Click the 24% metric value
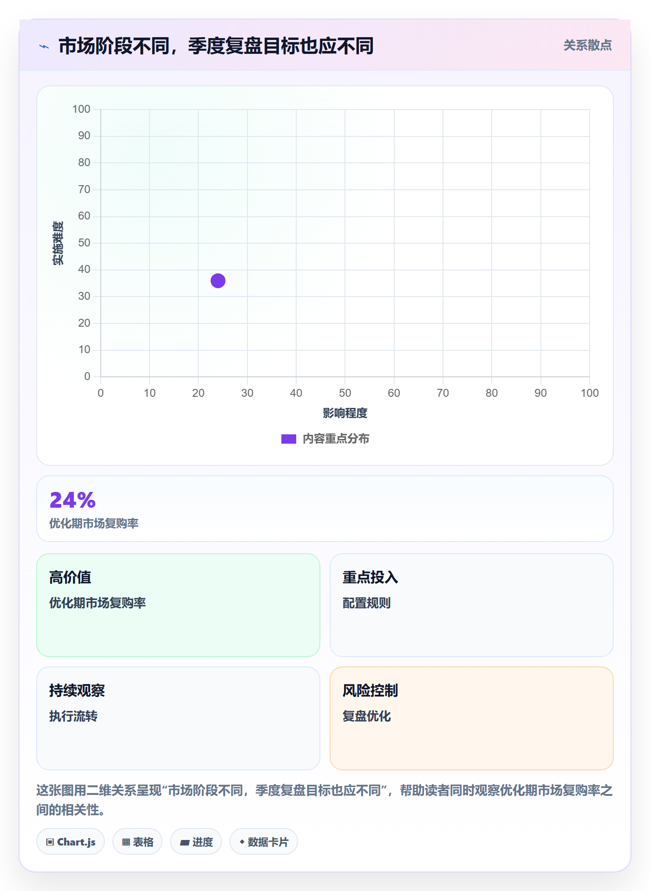Screen dimensions: 650x891 (72, 500)
